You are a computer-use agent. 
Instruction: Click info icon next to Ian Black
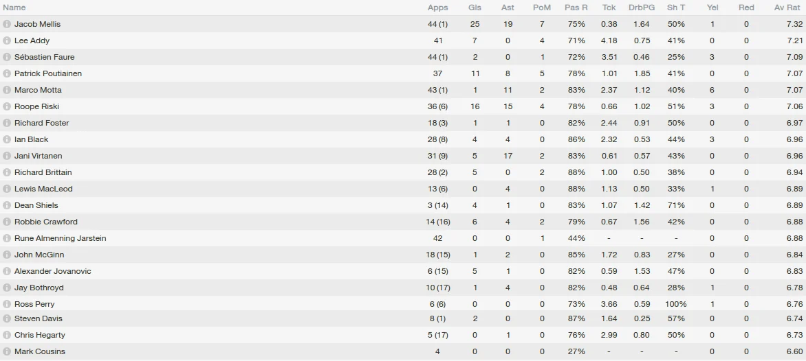click(7, 139)
